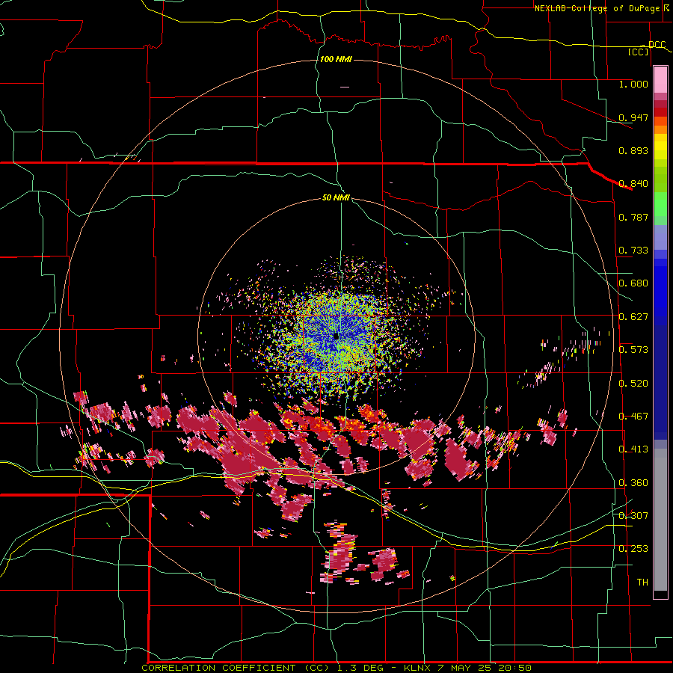Select the 1.000 legend value
The width and height of the screenshot is (673, 673).
coord(633,84)
